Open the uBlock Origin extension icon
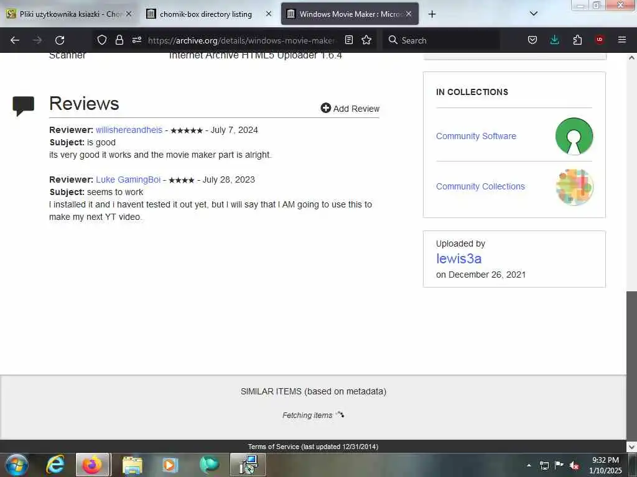Viewport: 637px width, 477px height. click(x=599, y=40)
